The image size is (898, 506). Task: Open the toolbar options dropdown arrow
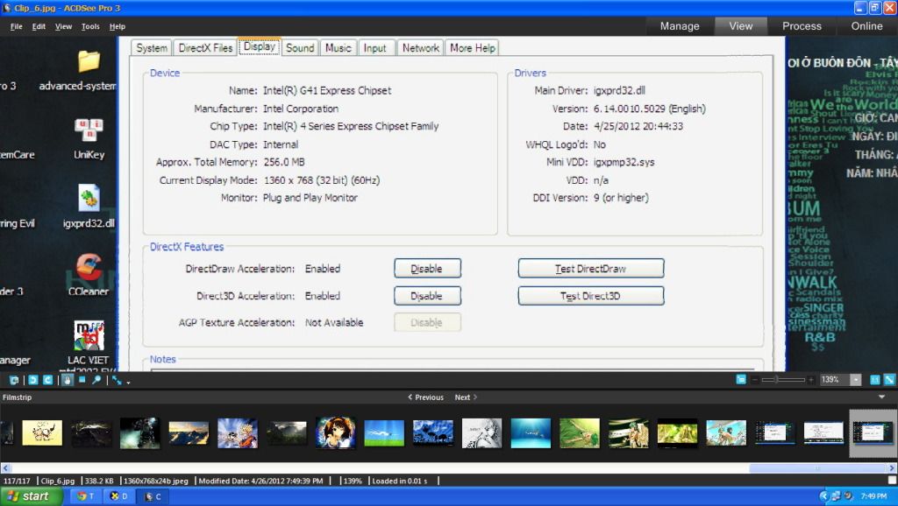coord(128,382)
